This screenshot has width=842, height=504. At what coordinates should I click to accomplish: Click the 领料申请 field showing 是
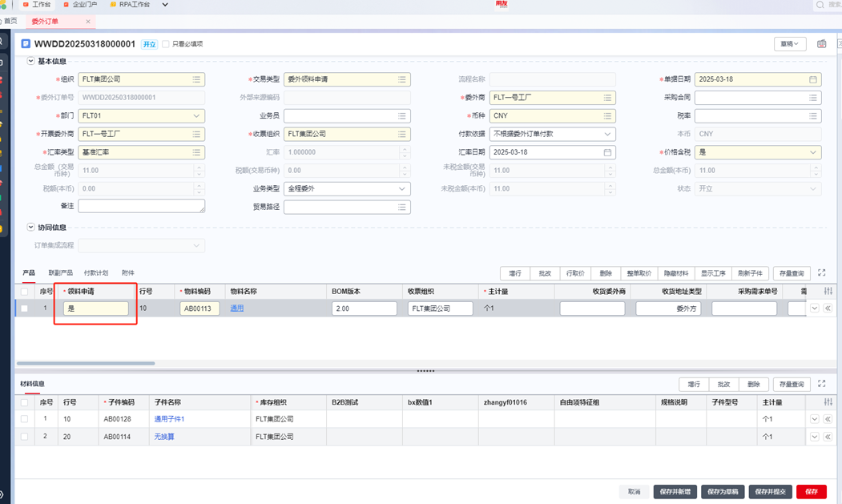click(x=95, y=308)
